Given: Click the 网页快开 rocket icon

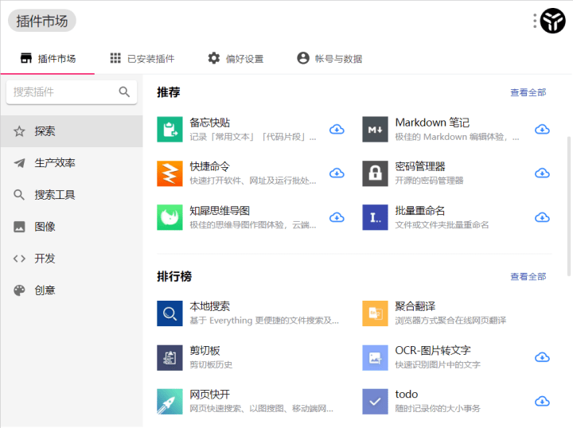Looking at the screenshot, I should pyautogui.click(x=170, y=401).
